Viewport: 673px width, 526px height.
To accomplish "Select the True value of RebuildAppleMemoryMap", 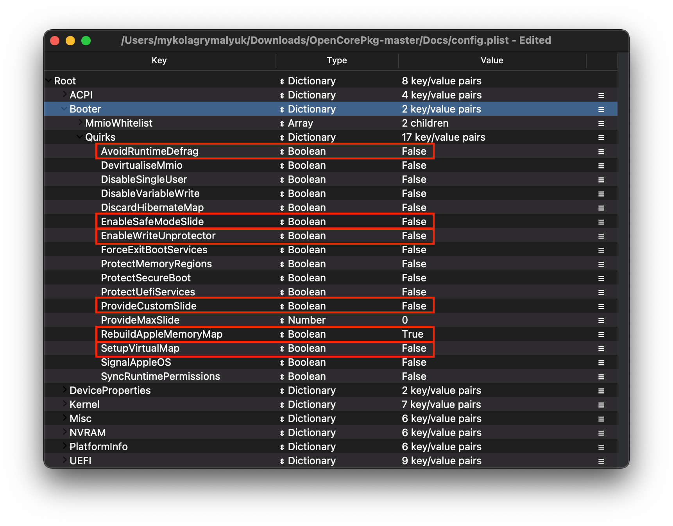I will pos(413,335).
